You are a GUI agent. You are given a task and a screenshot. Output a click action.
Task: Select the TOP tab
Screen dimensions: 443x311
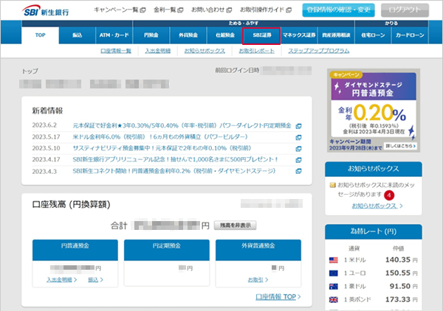[40, 35]
